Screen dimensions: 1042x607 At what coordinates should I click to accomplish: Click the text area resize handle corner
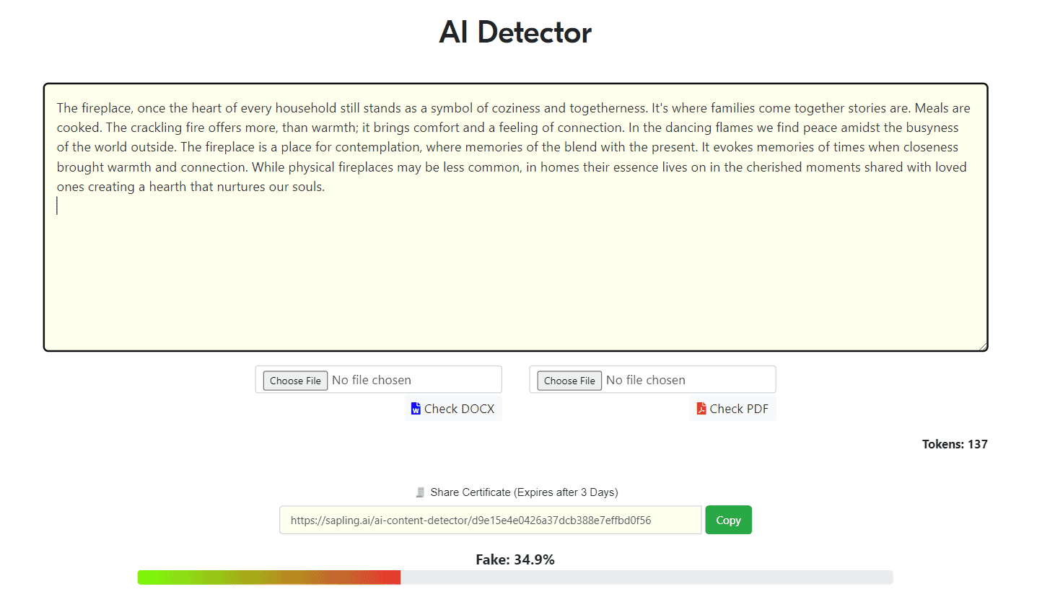click(x=982, y=346)
